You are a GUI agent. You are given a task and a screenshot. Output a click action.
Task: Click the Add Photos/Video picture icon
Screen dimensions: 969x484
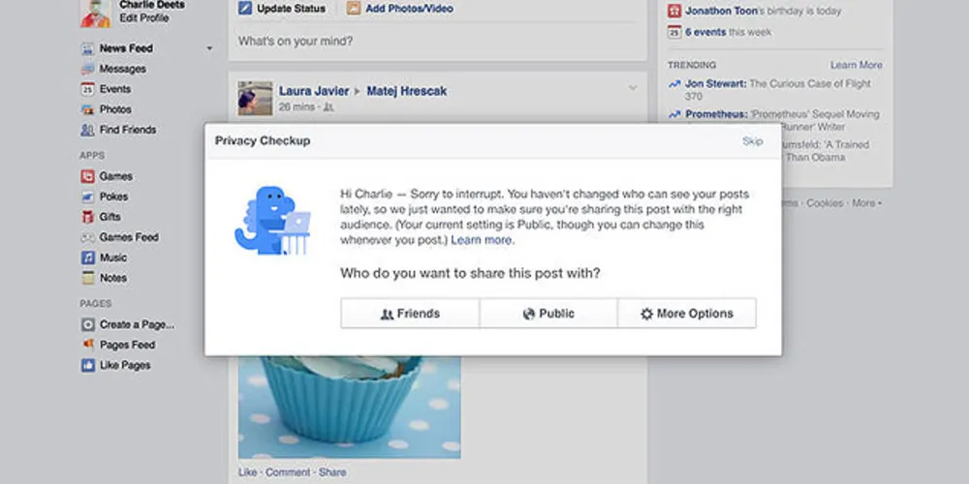[354, 9]
